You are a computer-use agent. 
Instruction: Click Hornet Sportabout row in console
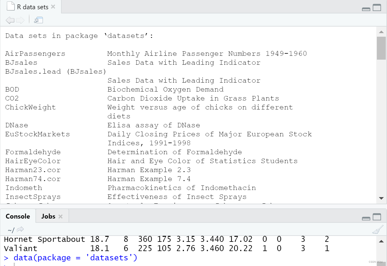[x=167, y=239]
